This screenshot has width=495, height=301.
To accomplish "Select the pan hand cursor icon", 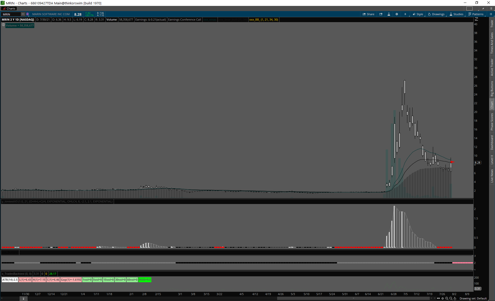I will tap(455, 298).
